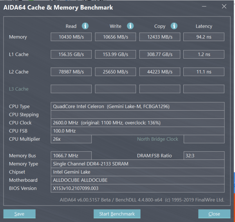This screenshot has height=222, width=235.
Task: Click the DRAM:FSB Ratio field
Action: (204, 156)
